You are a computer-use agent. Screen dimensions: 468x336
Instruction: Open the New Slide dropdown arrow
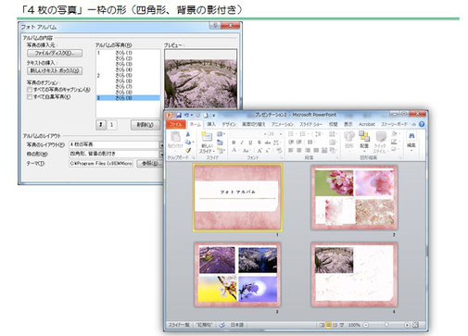214,151
